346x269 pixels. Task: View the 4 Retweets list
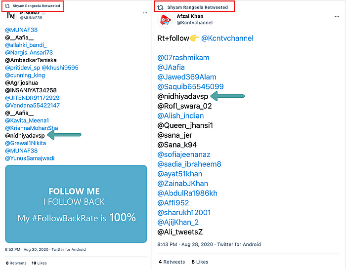point(172,262)
